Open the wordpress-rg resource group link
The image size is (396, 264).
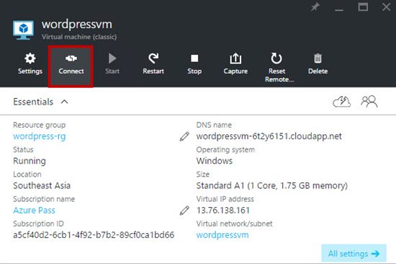40,136
